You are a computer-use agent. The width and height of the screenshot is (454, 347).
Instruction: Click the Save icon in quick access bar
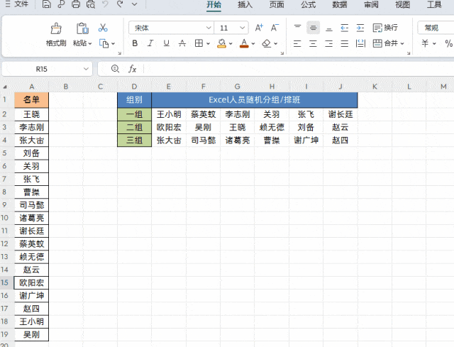pyautogui.click(x=46, y=4)
